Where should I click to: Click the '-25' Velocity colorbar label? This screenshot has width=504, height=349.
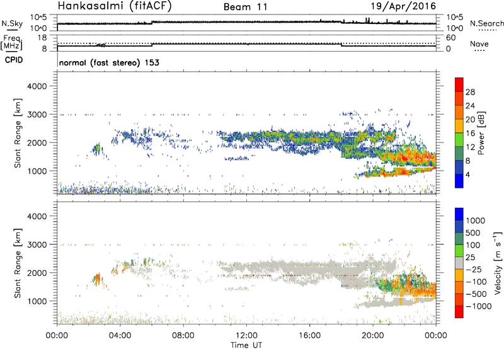coord(474,270)
